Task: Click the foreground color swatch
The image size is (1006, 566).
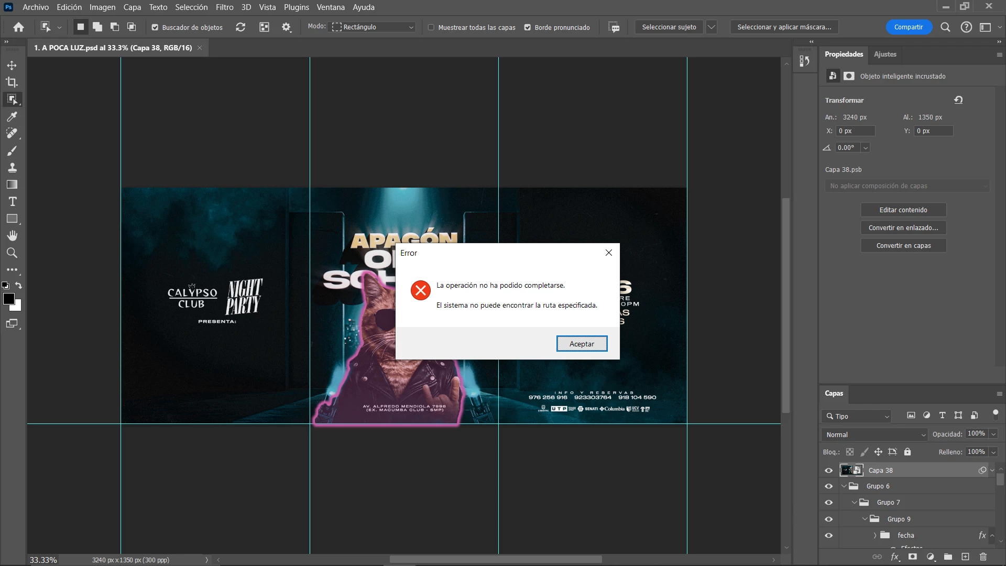Action: point(8,299)
